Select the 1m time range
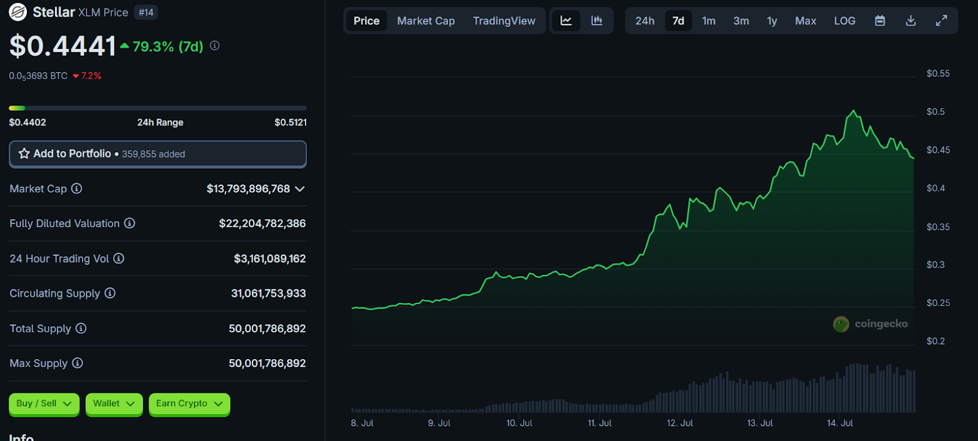This screenshot has height=441, width=978. coord(709,21)
